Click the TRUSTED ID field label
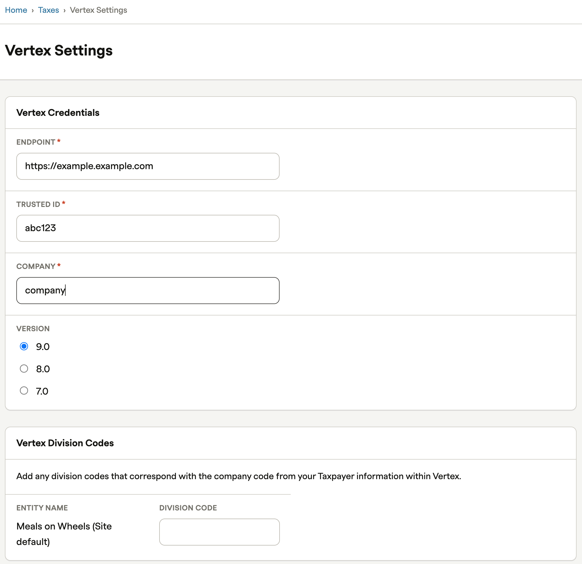The image size is (582, 564). 38,204
